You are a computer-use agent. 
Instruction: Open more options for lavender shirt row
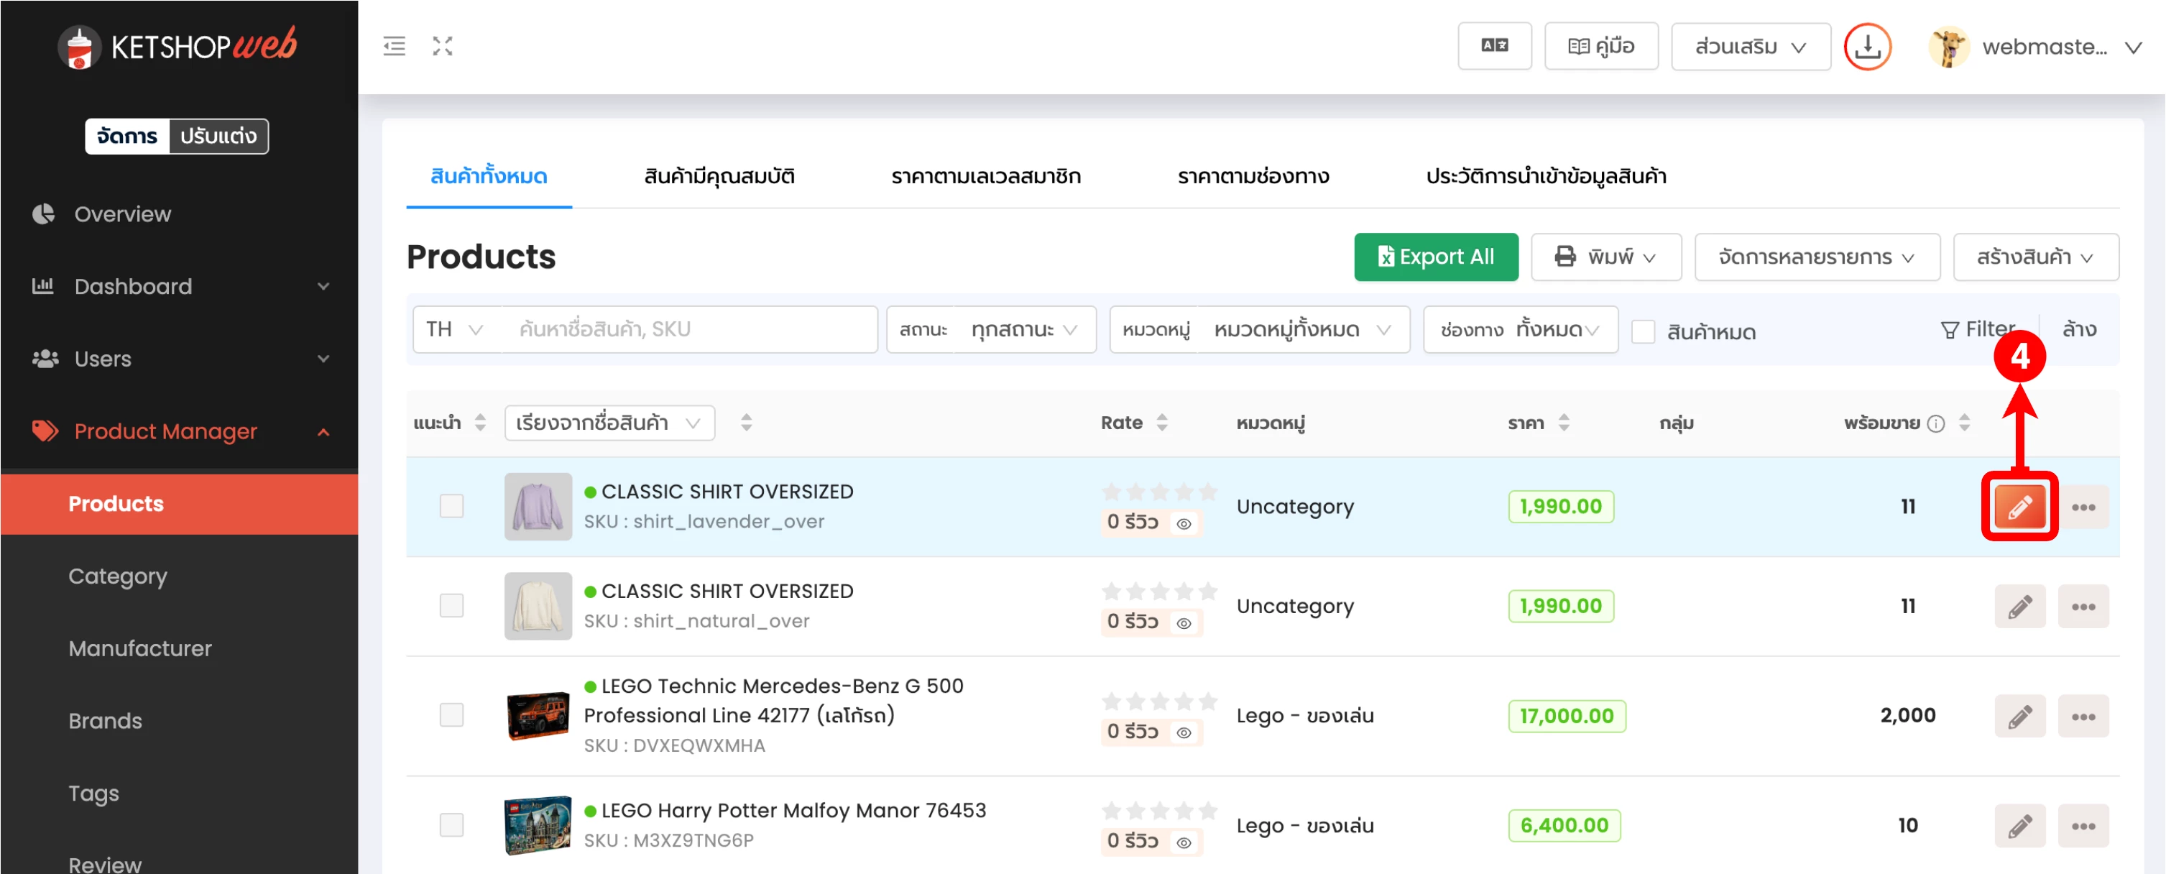point(2083,507)
